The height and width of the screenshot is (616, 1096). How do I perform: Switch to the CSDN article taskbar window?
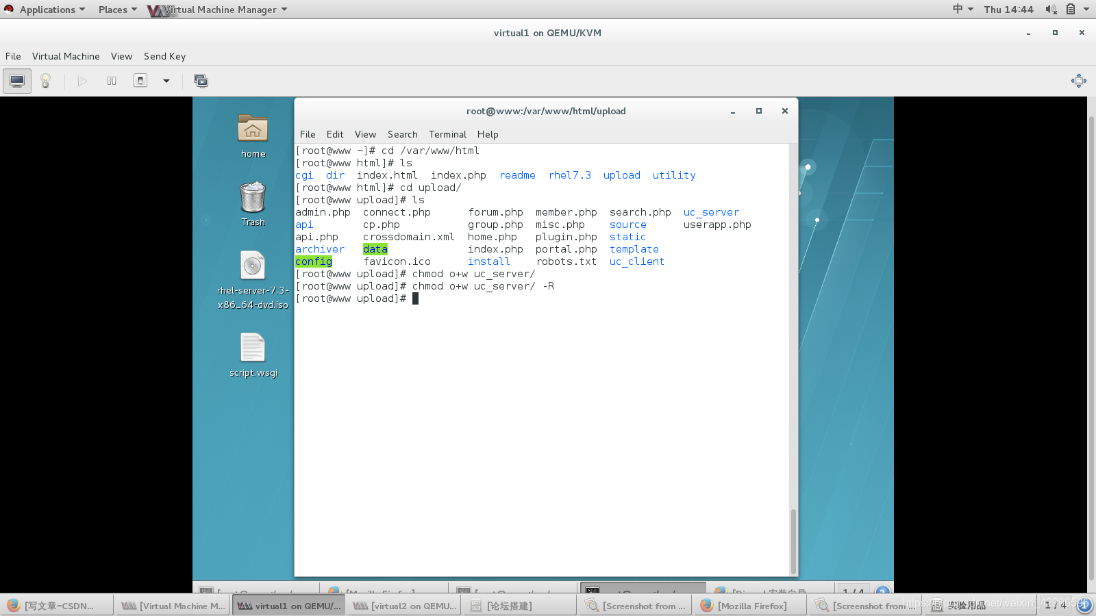point(57,606)
